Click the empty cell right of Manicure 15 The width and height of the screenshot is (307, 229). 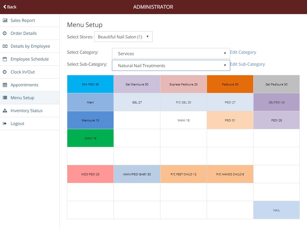(137, 120)
